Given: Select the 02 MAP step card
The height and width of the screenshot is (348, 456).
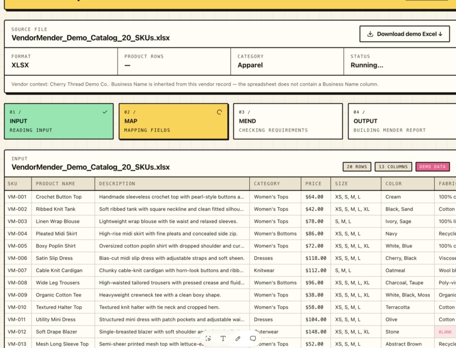Looking at the screenshot, I should coord(173,121).
